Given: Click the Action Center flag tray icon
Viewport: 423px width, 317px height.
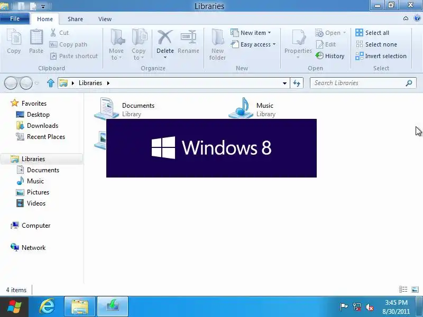Looking at the screenshot, I should point(343,307).
